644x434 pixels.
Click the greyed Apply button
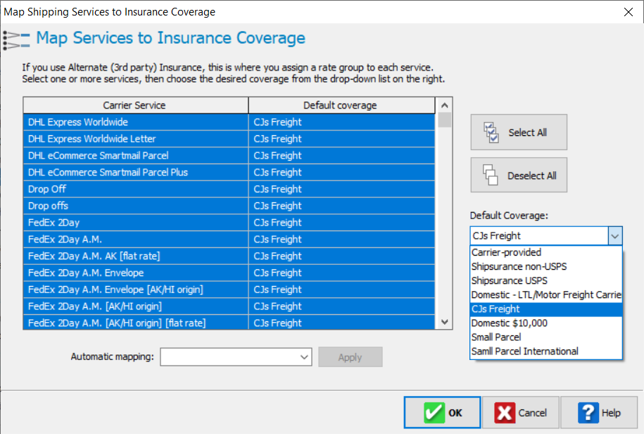(x=350, y=357)
